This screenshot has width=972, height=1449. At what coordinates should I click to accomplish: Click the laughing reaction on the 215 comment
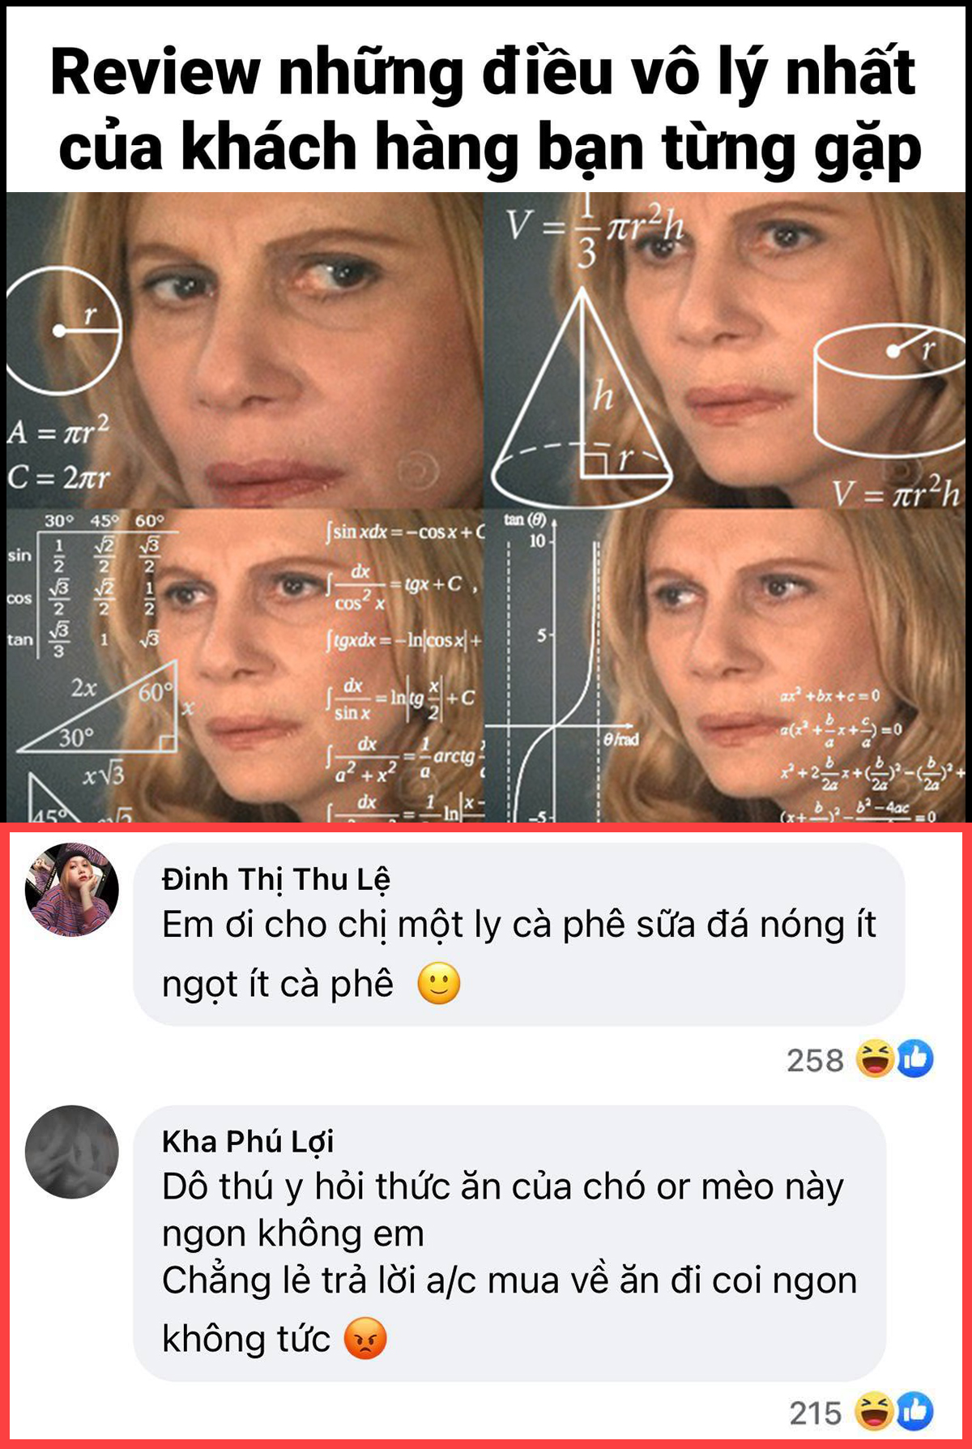coord(876,1413)
